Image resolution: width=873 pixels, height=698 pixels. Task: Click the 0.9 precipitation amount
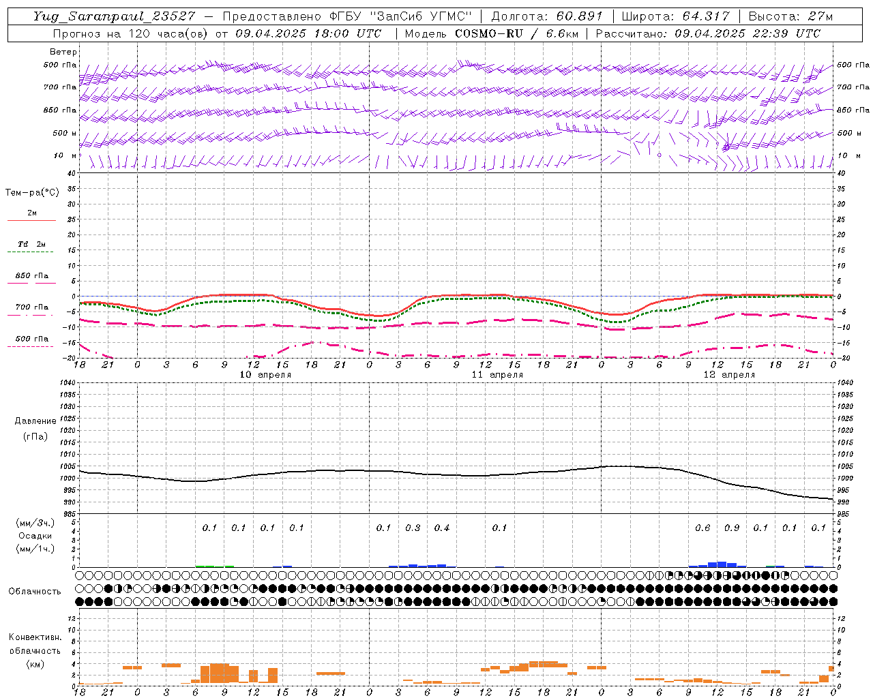coord(732,528)
